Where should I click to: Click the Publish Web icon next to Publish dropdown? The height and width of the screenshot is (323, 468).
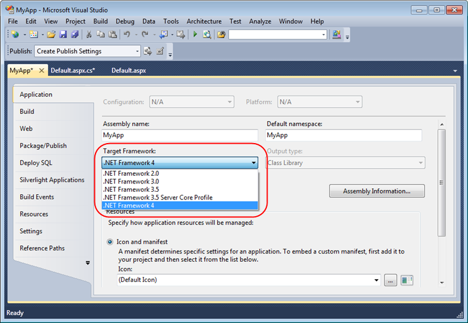pyautogui.click(x=148, y=51)
